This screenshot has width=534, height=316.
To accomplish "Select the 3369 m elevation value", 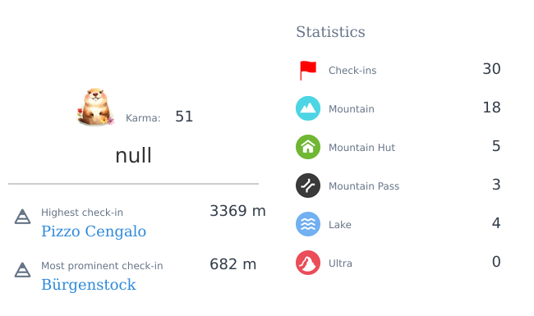I will pos(237,211).
